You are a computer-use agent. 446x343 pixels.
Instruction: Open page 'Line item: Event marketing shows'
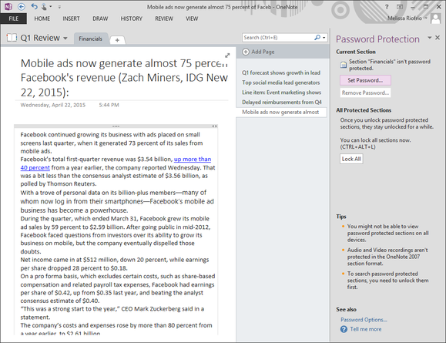click(281, 92)
